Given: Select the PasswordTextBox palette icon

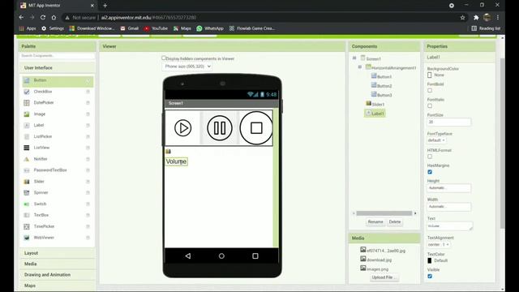Looking at the screenshot, I should pyautogui.click(x=27, y=170).
